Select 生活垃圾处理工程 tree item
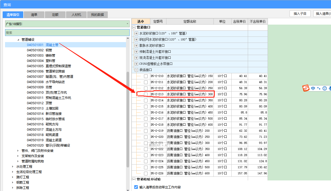331x191 pixels. 29,172
